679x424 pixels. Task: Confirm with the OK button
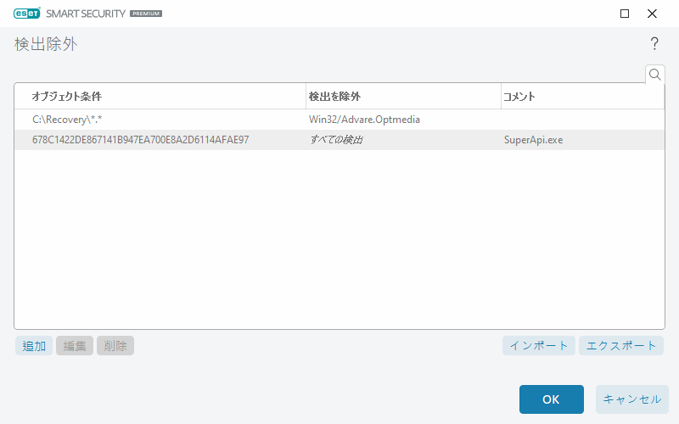pos(551,399)
